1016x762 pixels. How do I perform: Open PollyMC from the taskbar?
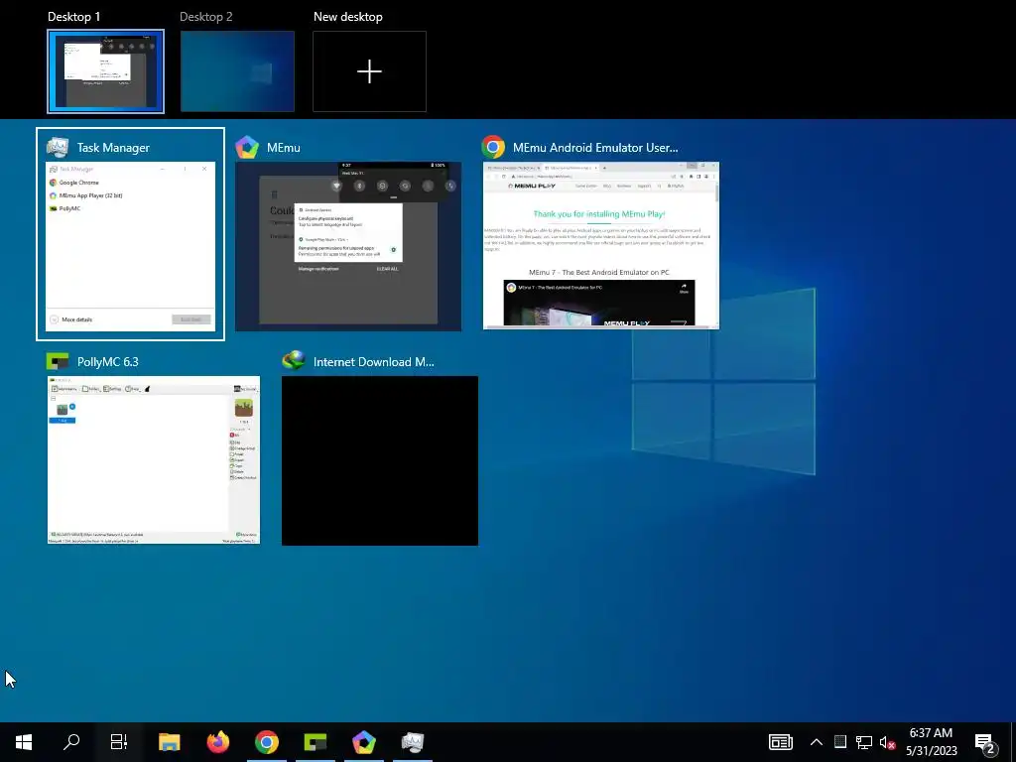[316, 742]
